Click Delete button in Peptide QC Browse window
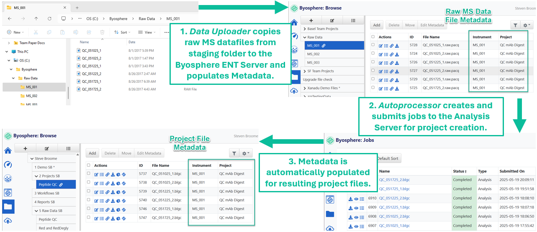Image resolution: width=537 pixels, height=232 pixels. coord(110,153)
